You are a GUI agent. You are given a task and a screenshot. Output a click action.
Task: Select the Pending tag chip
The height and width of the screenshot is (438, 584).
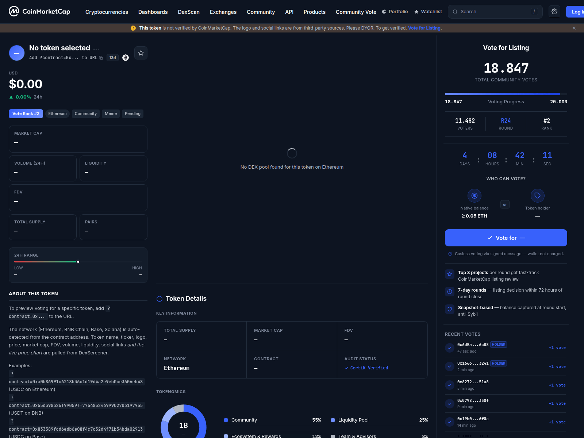pos(132,114)
